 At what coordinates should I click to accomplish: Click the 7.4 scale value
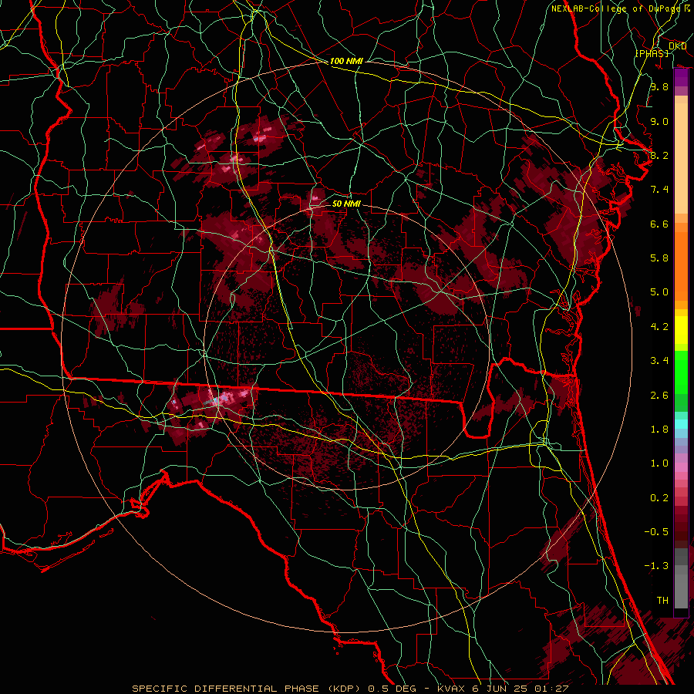point(659,190)
